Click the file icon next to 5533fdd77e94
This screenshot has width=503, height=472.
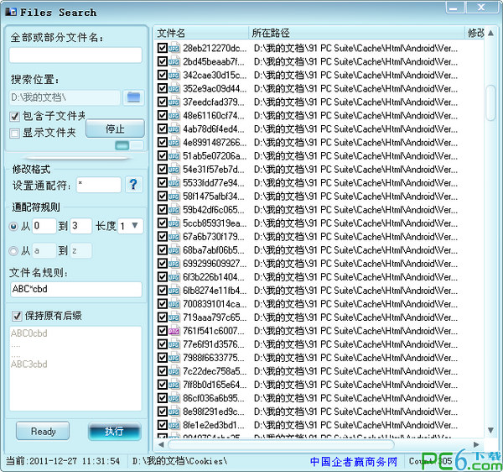coord(174,183)
